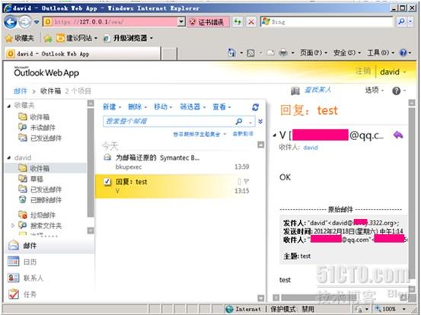The width and height of the screenshot is (421, 315).
Task: Expand search options double chevron
Action: point(260,121)
